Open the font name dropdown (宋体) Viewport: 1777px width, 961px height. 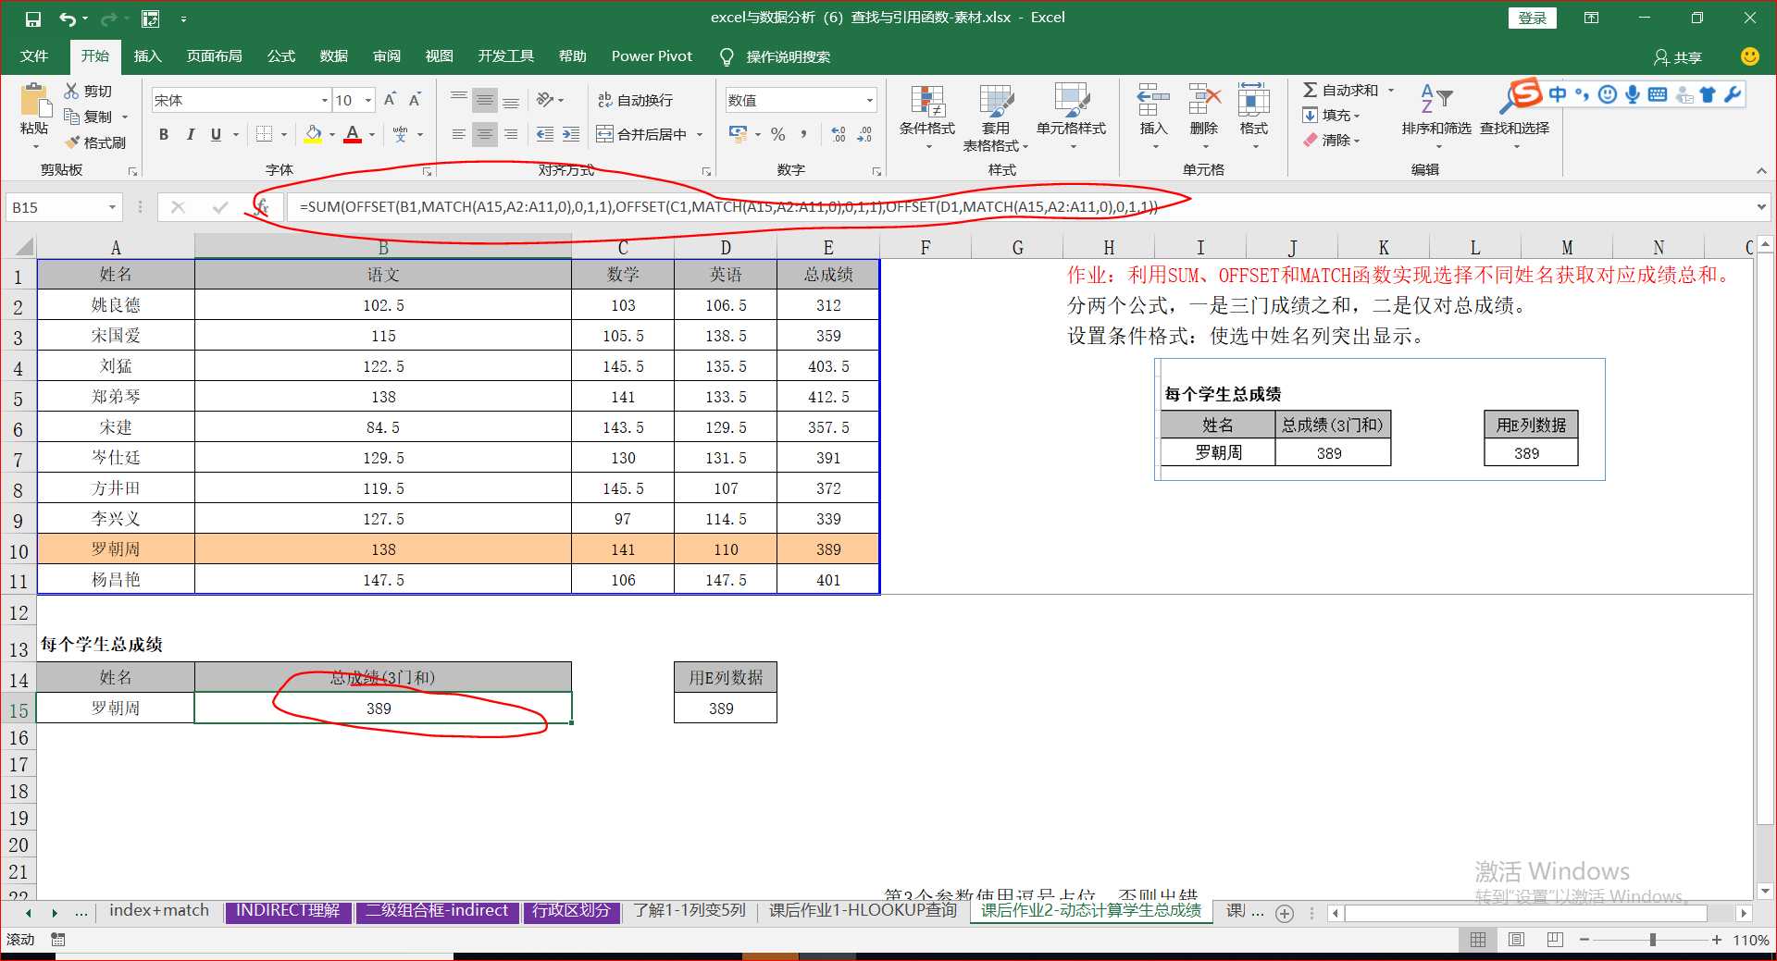coord(325,100)
